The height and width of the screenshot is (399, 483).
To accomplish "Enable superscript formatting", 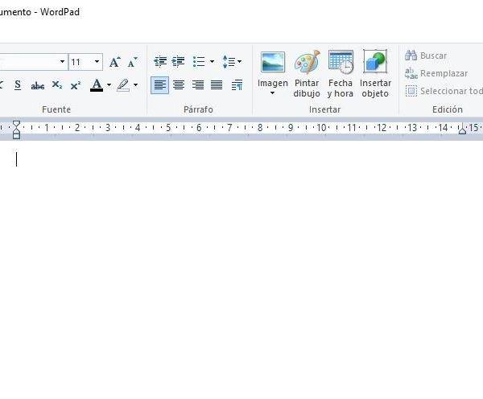I will (75, 85).
